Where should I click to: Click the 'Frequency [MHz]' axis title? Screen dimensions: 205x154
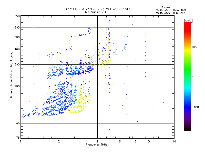click(x=97, y=145)
